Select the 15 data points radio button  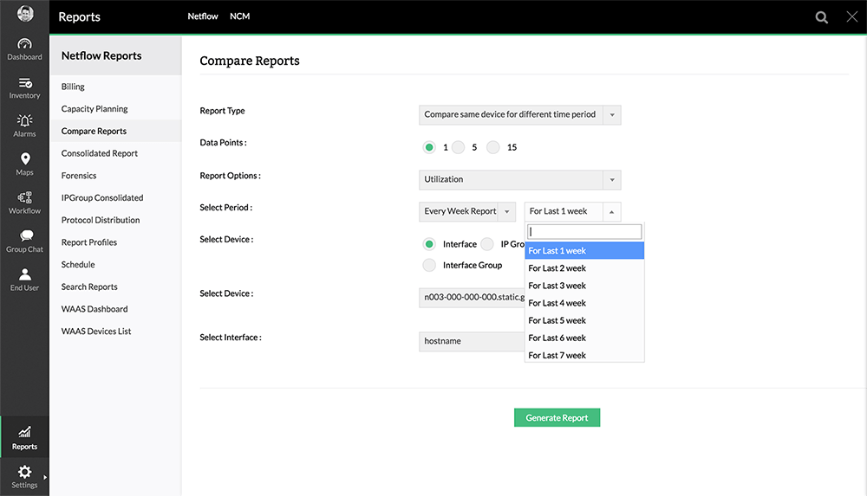[493, 147]
